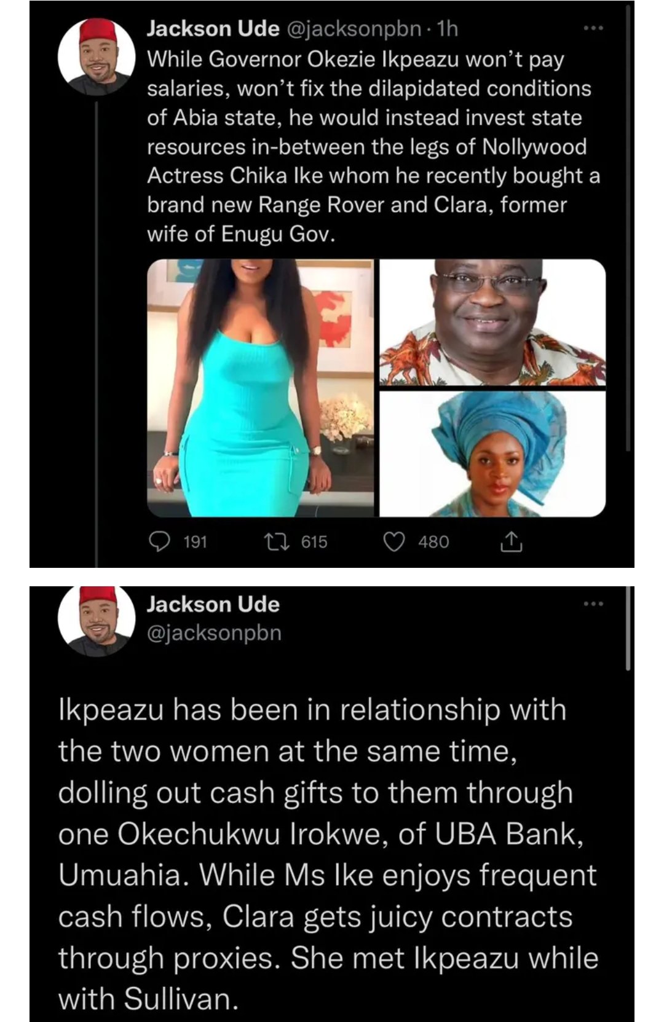Open the woman in turquoise dress photo
664x1022 pixels.
pos(260,388)
